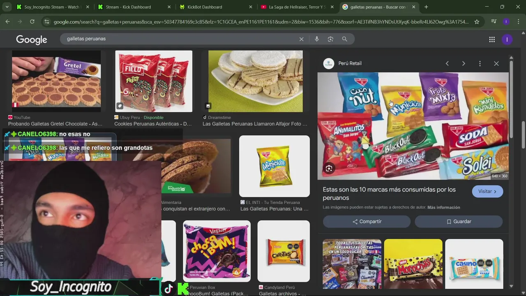Open the Google account avatar
The image size is (526, 296).
click(x=507, y=39)
